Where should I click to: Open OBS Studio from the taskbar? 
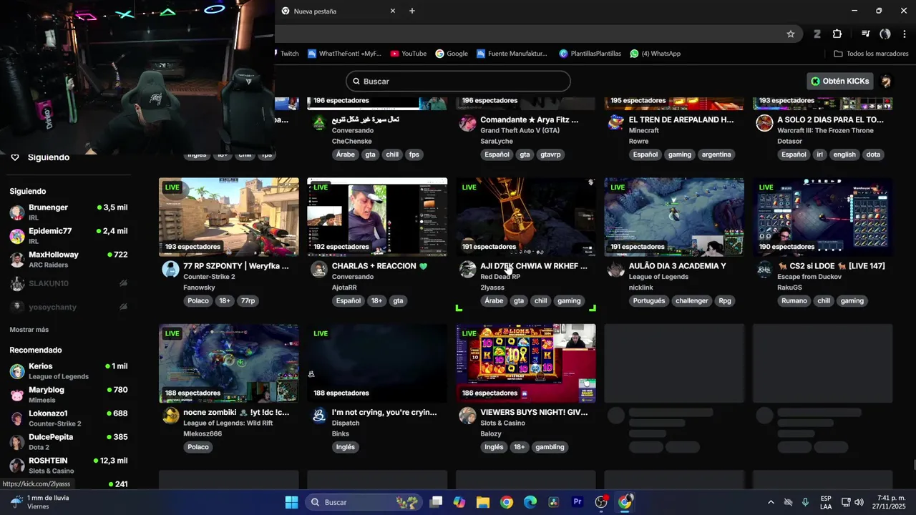pyautogui.click(x=601, y=502)
